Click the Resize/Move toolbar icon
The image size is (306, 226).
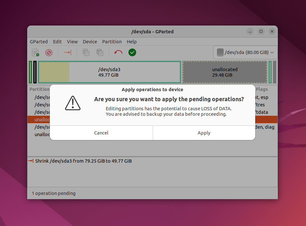(68, 52)
